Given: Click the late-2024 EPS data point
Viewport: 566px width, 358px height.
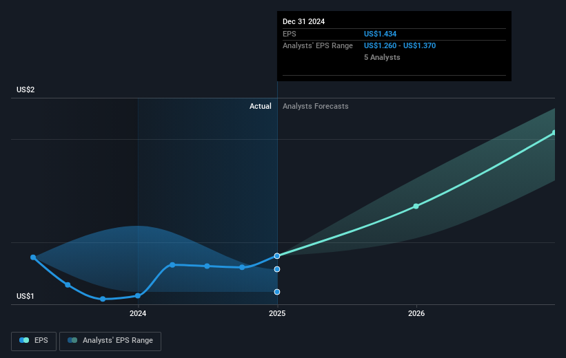Looking at the screenshot, I should click(x=242, y=267).
